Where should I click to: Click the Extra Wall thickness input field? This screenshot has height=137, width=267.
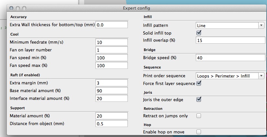pyautogui.click(x=112, y=25)
